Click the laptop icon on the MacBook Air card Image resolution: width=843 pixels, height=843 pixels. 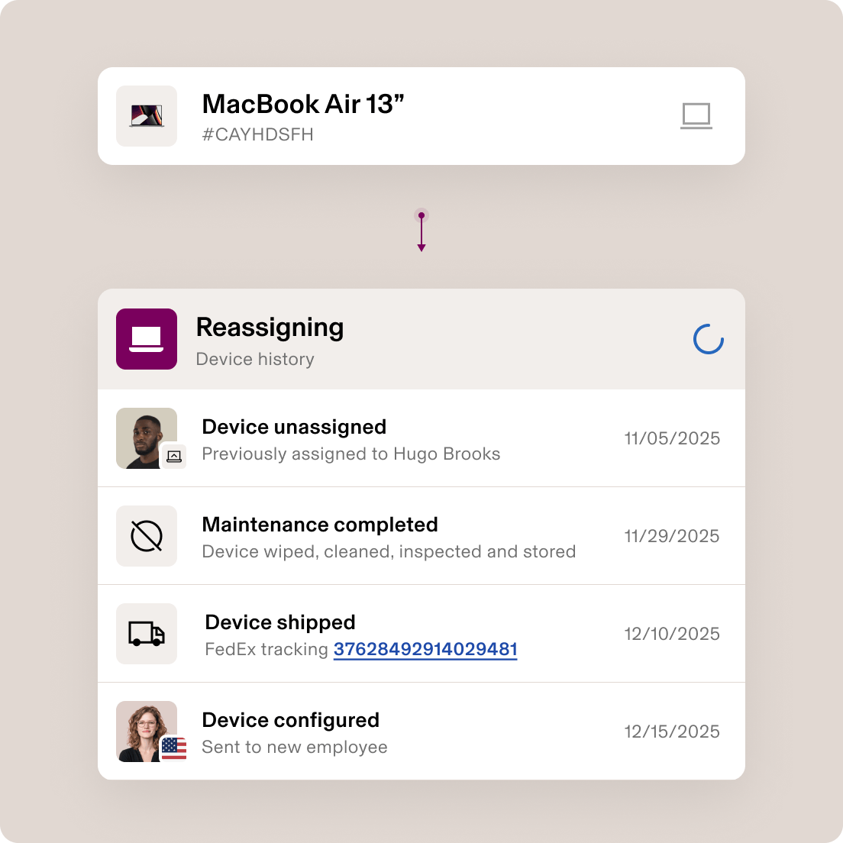pos(695,115)
